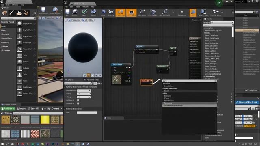Image resolution: width=260 pixels, height=146 pixels.
Task: Toggle the IsMirror U checkbox in Details
Action: tap(78, 100)
